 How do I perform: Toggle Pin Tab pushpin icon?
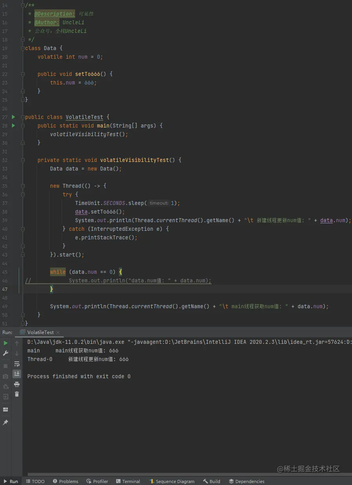point(5,422)
